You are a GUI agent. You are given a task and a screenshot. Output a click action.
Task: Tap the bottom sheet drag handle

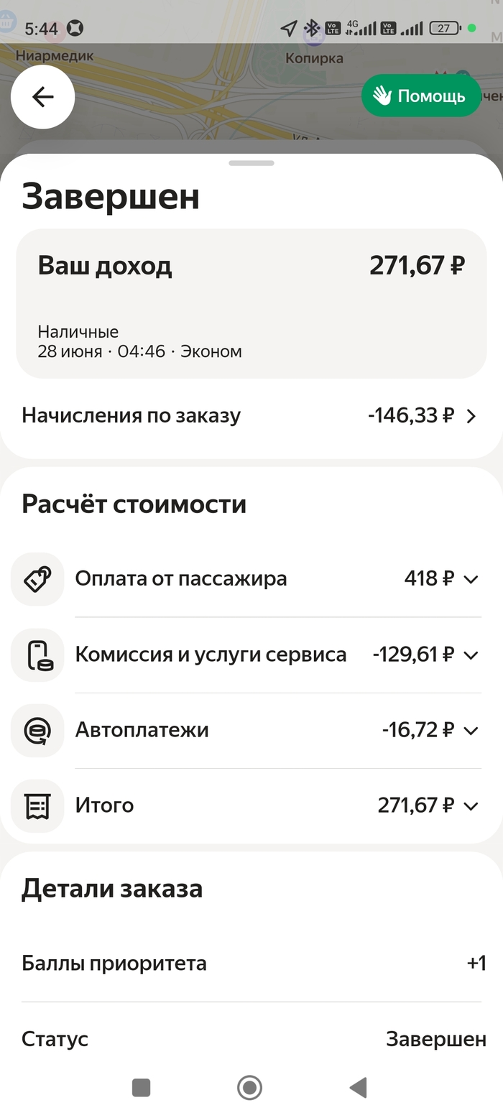(251, 163)
